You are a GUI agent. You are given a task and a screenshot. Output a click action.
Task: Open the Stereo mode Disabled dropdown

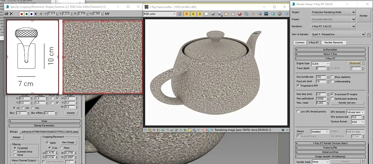pos(320,132)
